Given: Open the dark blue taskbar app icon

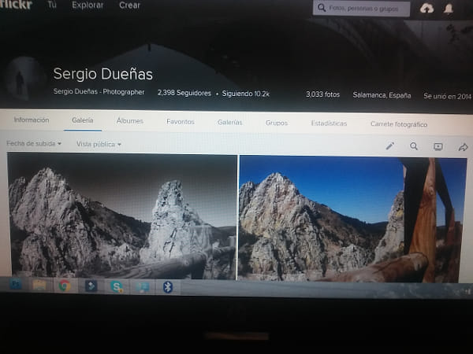Looking at the screenshot, I should click(x=91, y=286).
